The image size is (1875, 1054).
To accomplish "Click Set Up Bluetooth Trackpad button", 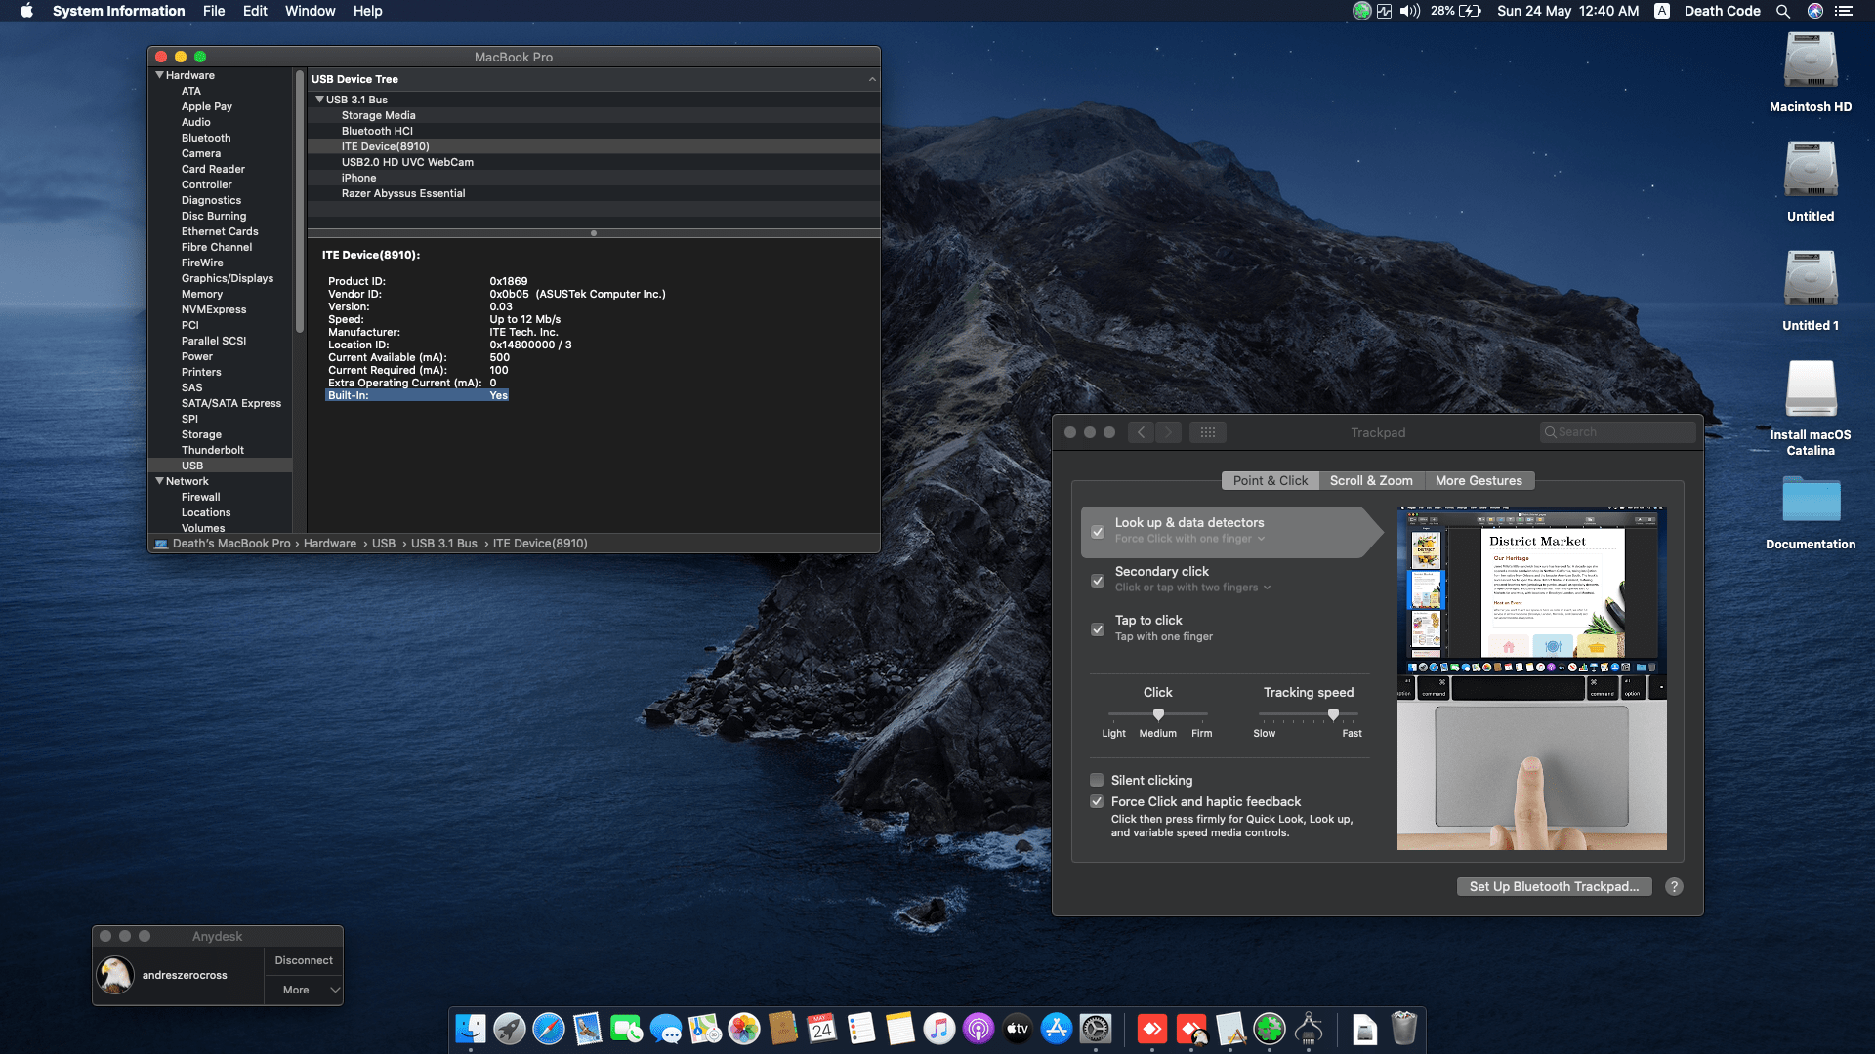I will (x=1554, y=886).
